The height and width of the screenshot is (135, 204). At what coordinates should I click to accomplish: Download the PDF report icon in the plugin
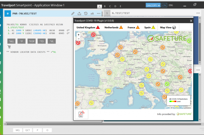click(x=81, y=114)
